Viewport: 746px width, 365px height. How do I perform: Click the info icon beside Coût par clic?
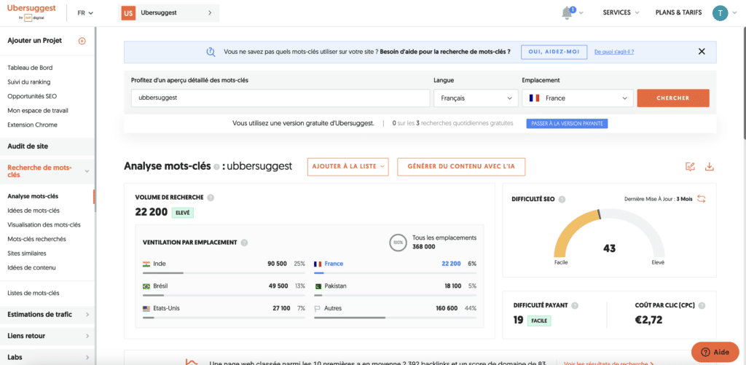click(x=702, y=305)
